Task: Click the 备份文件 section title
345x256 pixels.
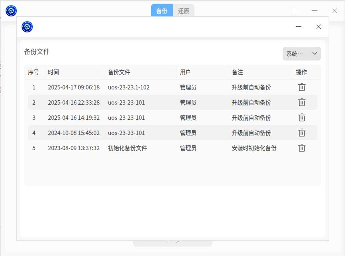Action: click(37, 52)
